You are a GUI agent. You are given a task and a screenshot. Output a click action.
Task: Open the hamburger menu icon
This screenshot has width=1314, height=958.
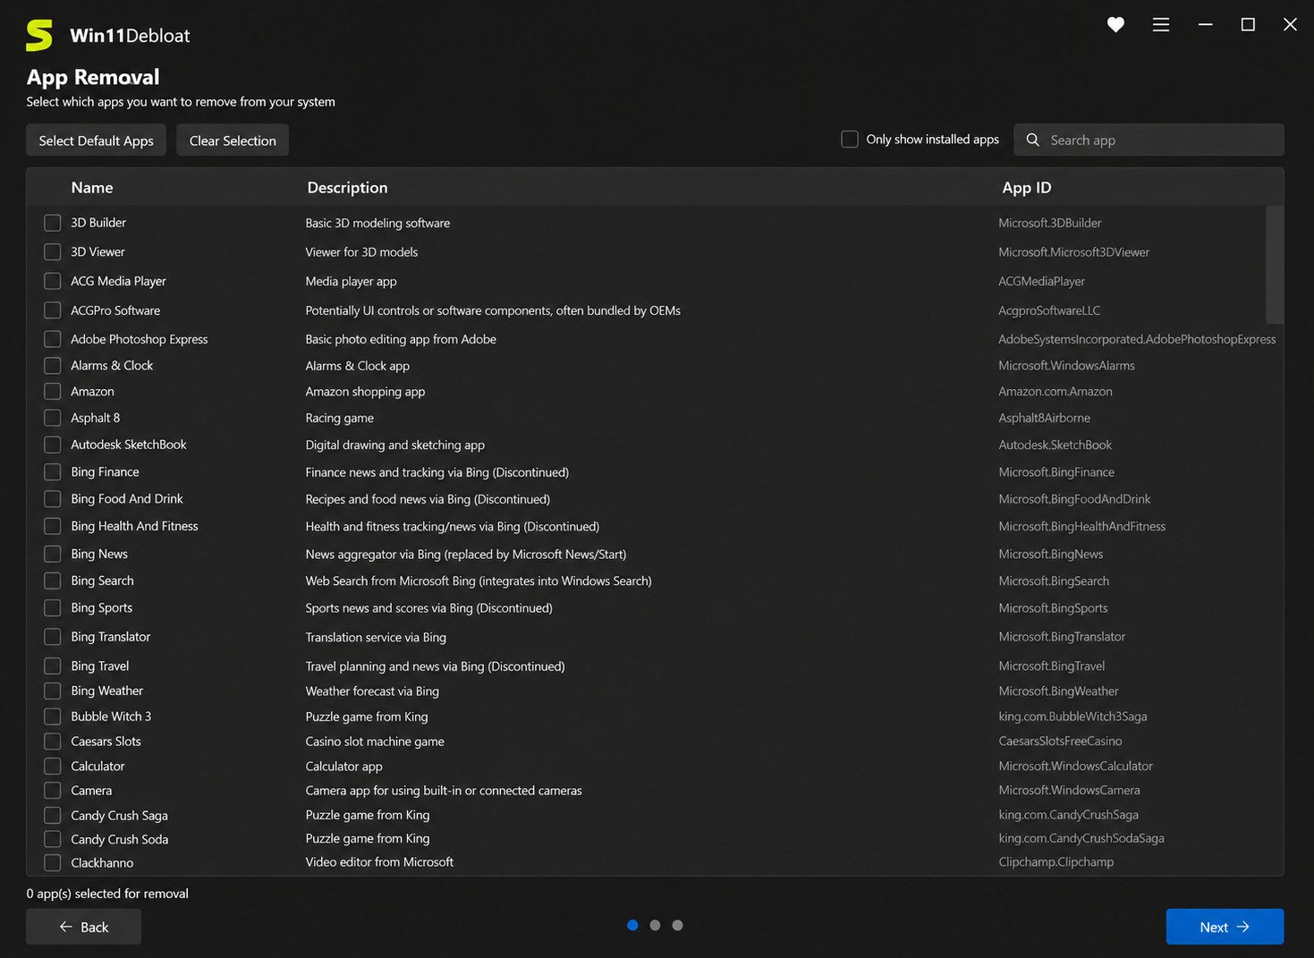[1161, 25]
